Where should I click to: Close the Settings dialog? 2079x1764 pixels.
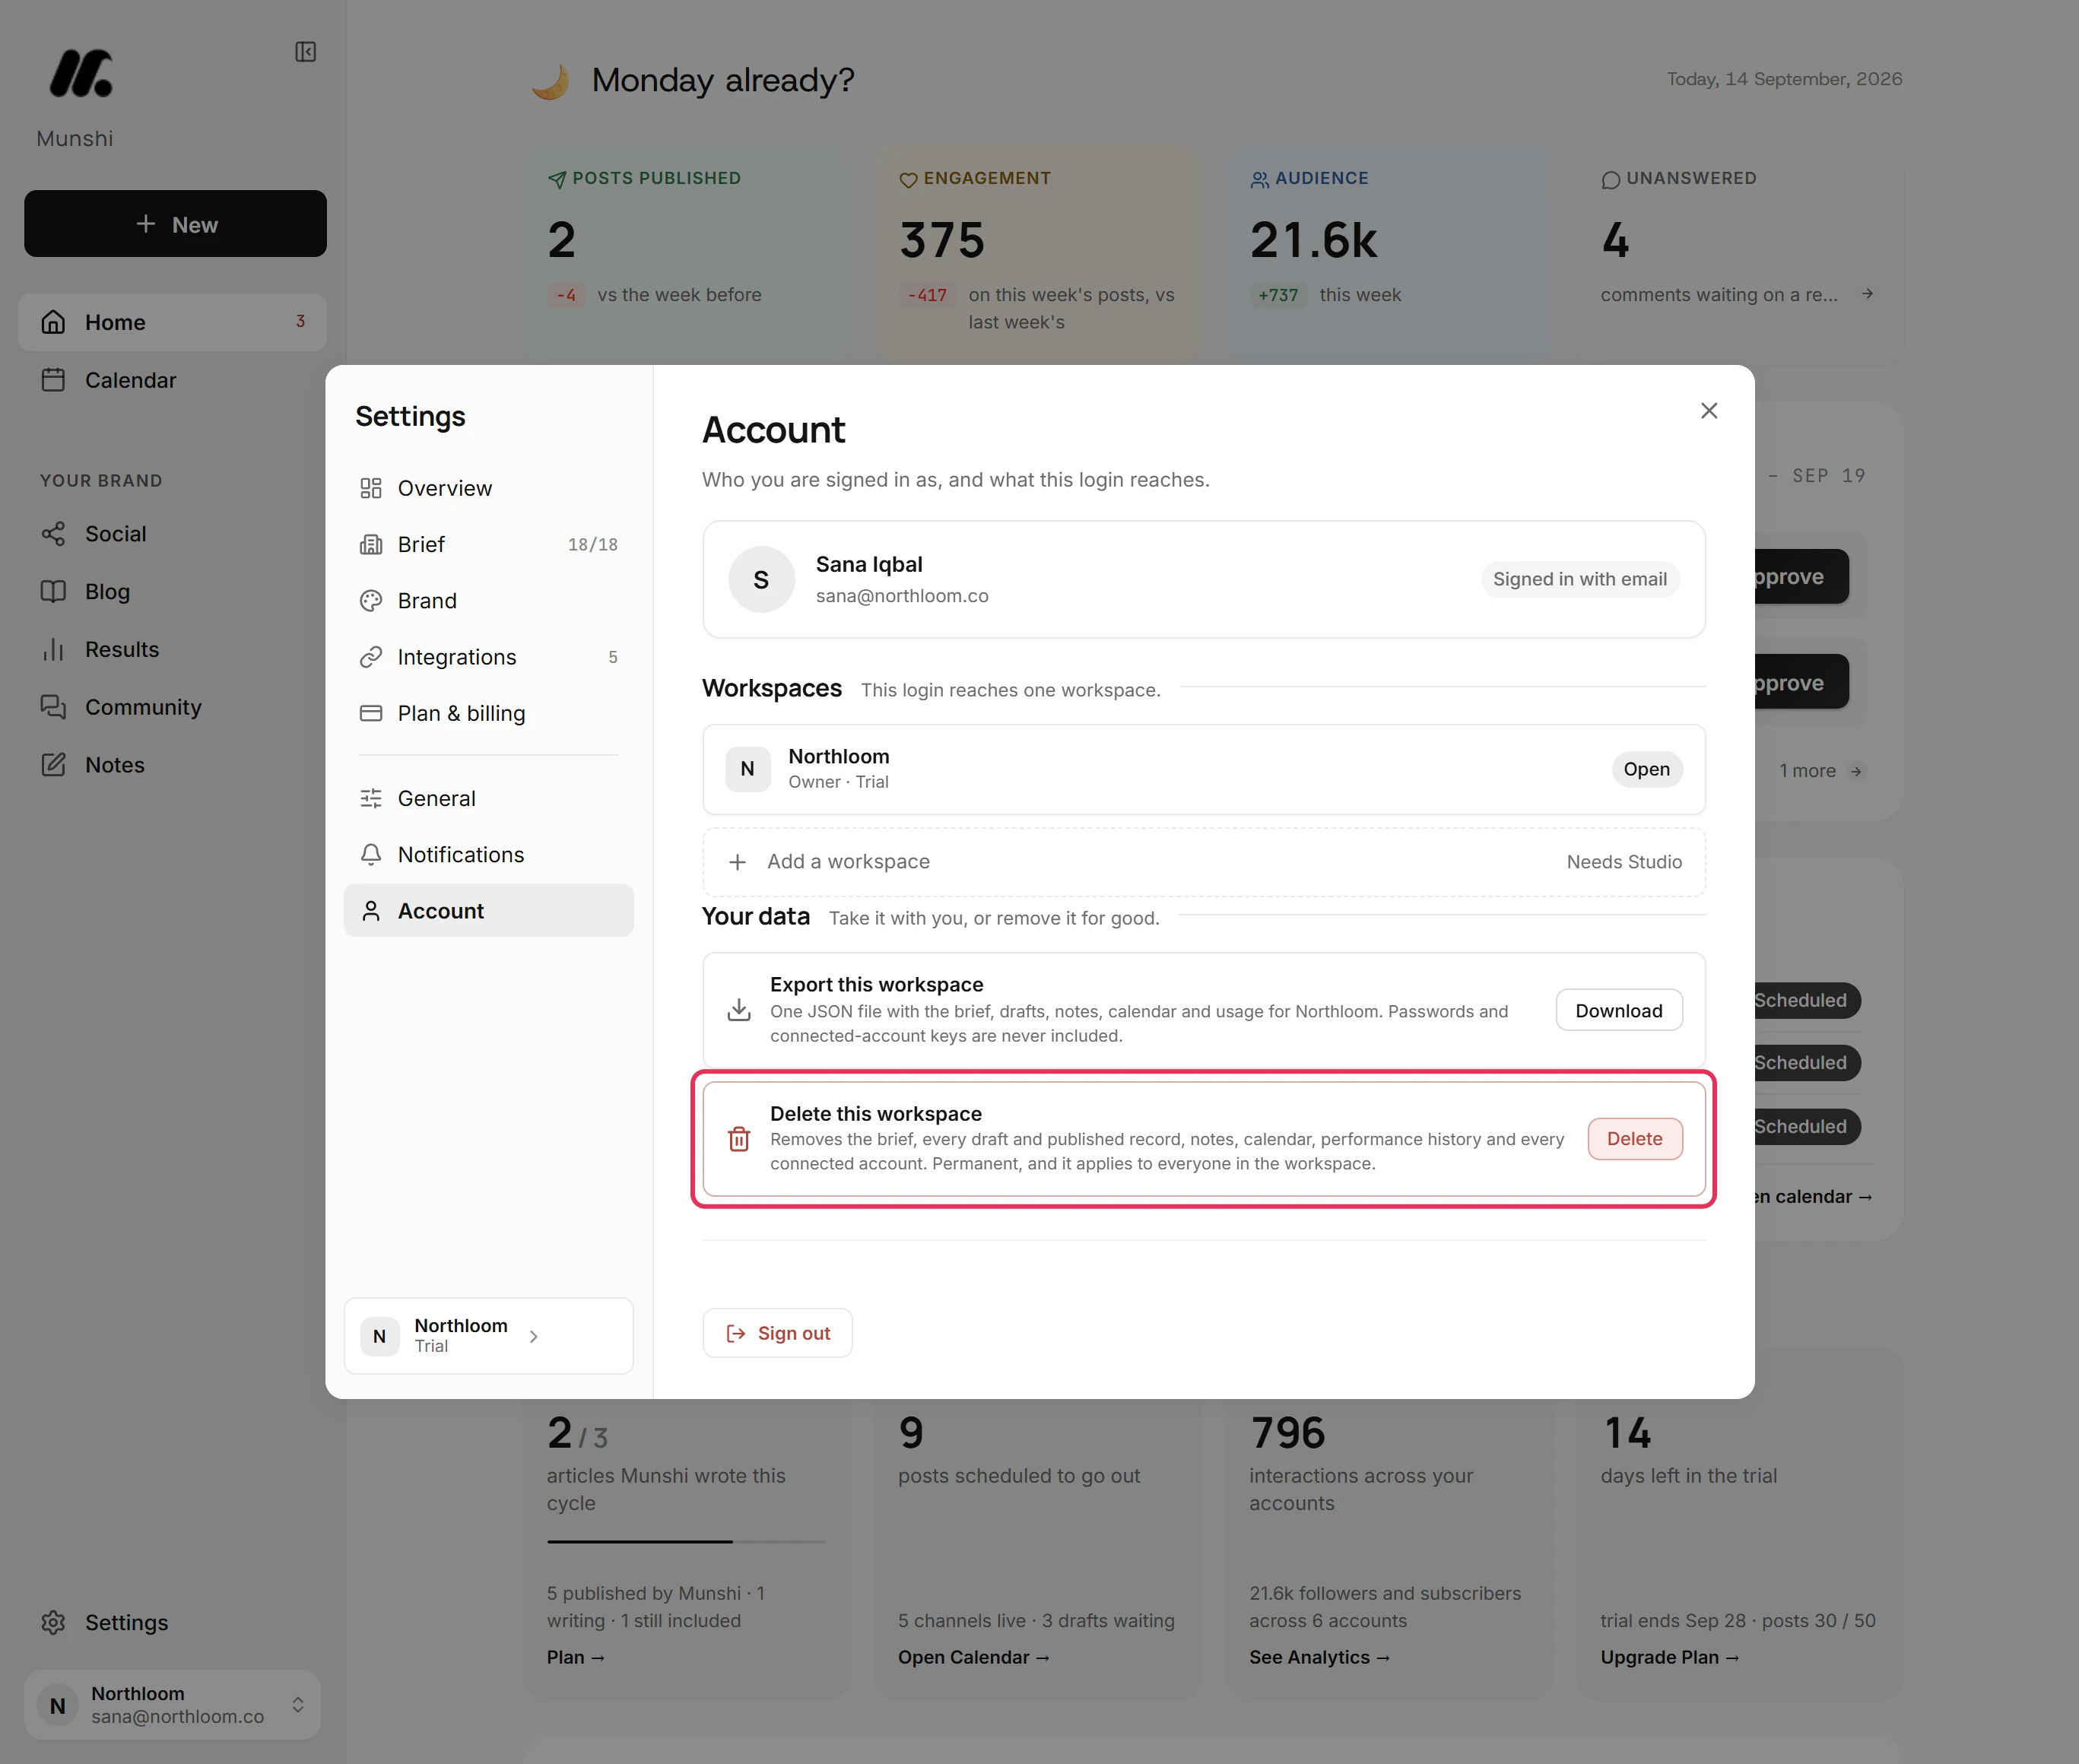click(x=1709, y=411)
